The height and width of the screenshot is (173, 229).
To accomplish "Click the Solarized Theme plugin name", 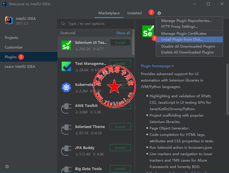I will point(90,127).
